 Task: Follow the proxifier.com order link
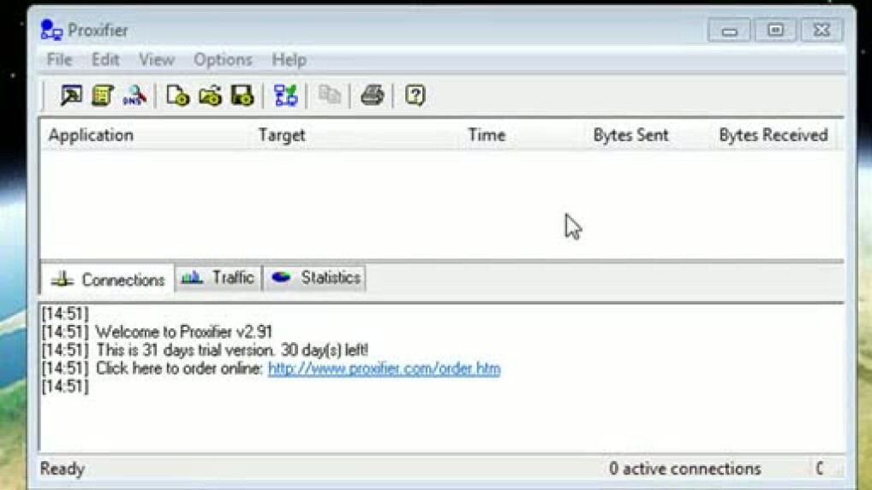[x=384, y=369]
